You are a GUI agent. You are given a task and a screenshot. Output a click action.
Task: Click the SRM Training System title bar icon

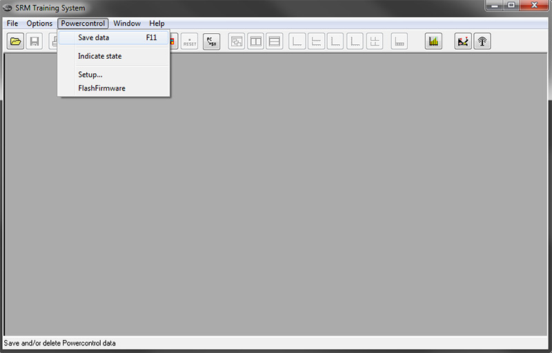[8, 8]
